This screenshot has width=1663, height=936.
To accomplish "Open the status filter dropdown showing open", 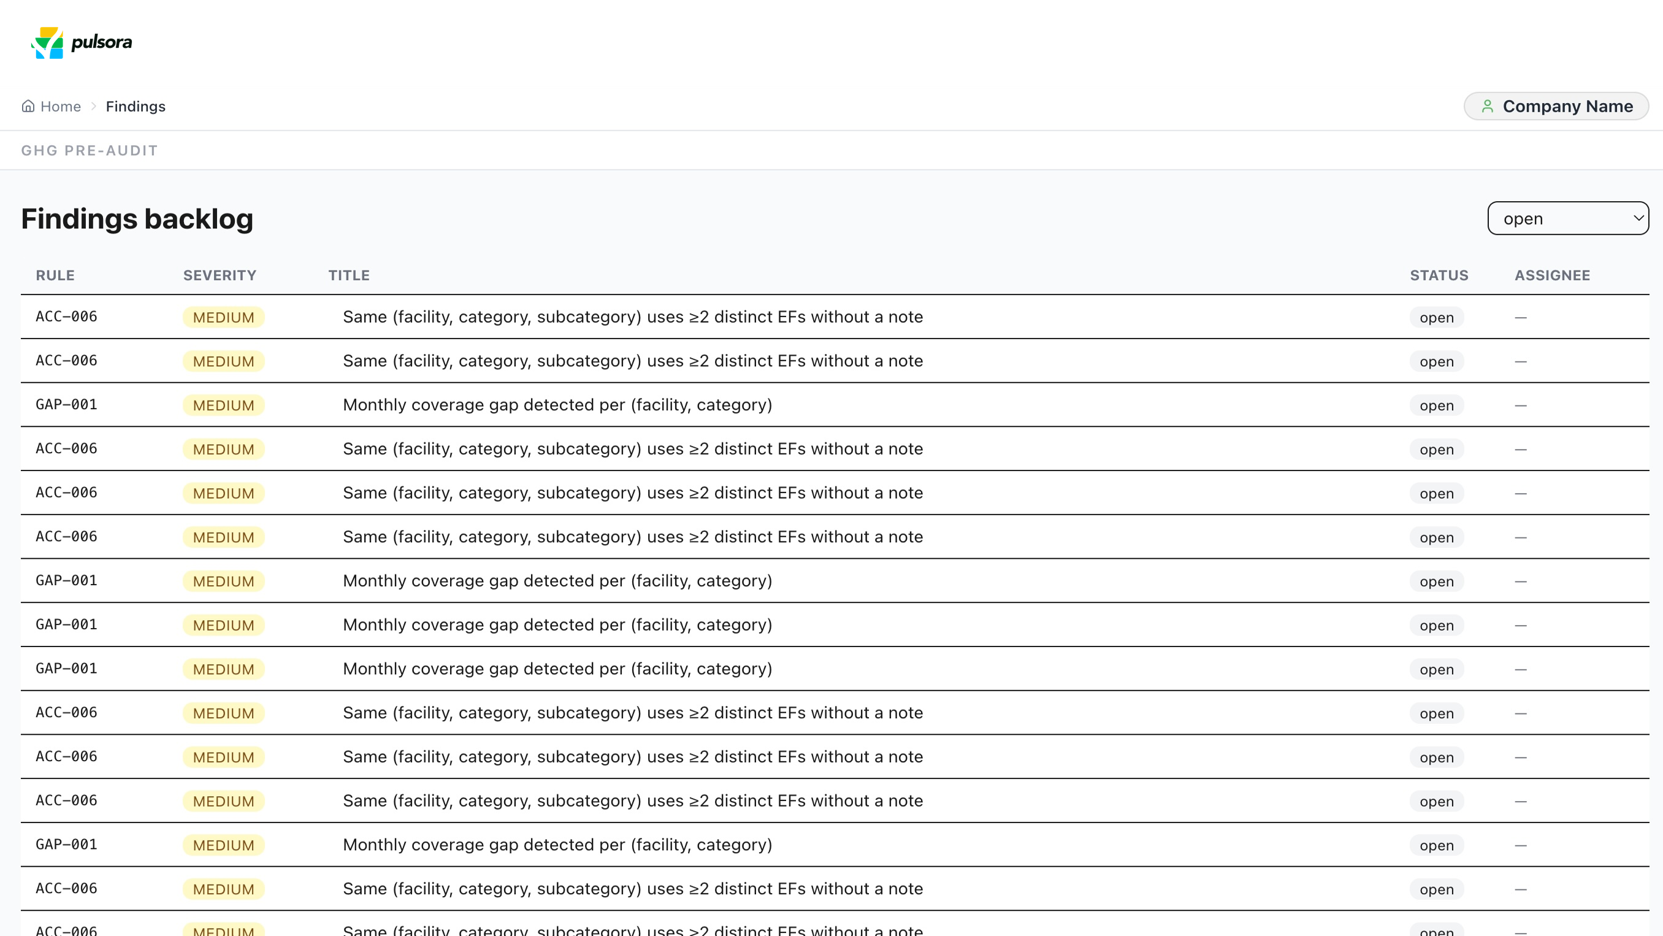I will coord(1568,218).
